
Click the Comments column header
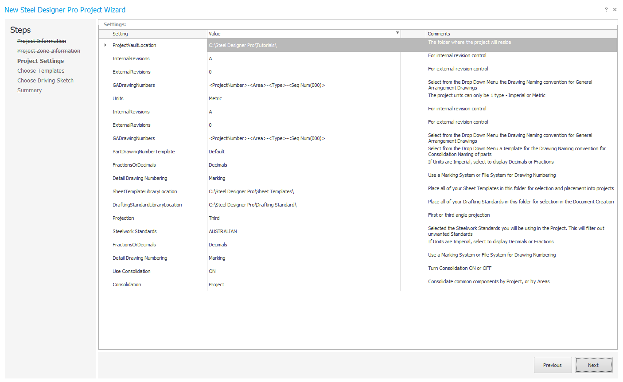point(522,34)
